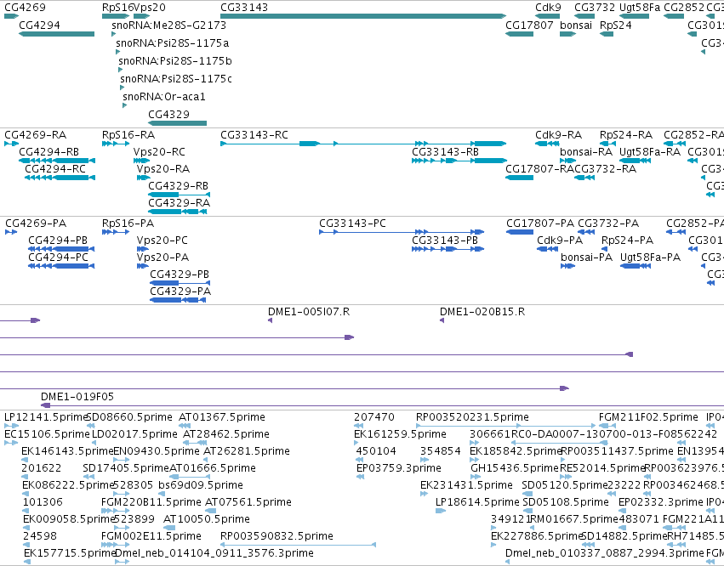Open the CG3732-RA transcript label
This screenshot has width=724, height=566.
606,169
